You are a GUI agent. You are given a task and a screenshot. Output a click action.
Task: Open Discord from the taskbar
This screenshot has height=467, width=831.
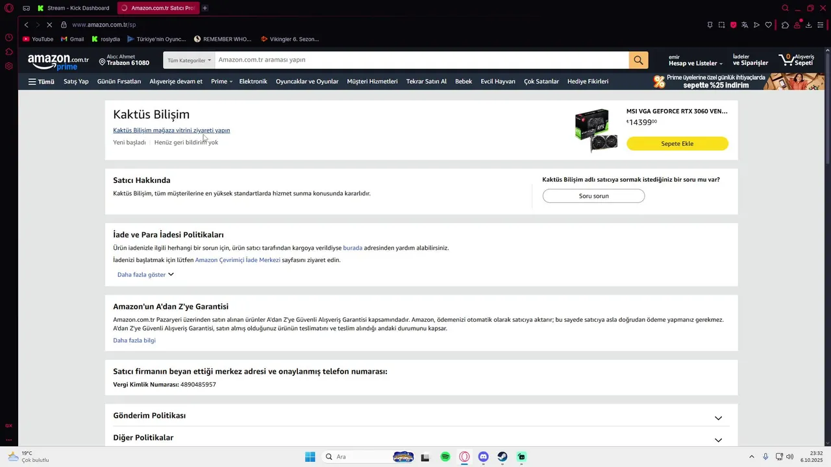(483, 457)
